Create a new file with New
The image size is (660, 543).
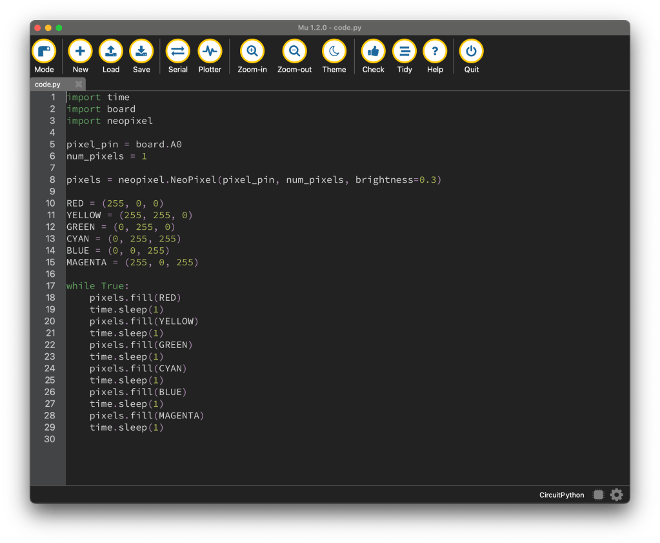[81, 52]
